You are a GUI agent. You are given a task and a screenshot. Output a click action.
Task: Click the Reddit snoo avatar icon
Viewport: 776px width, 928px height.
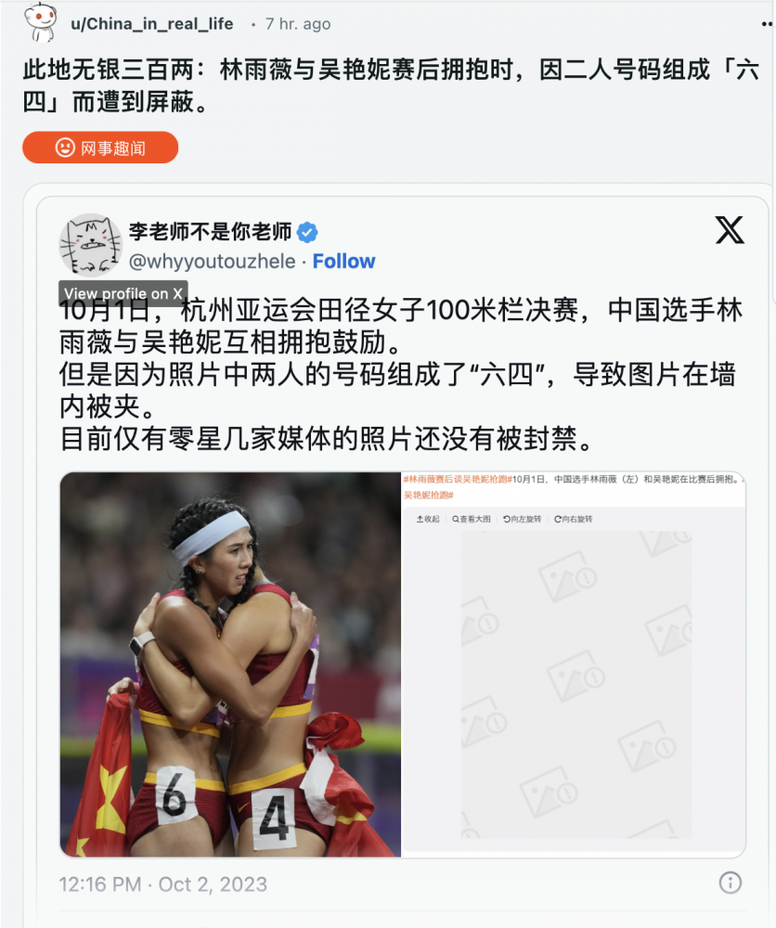[40, 21]
